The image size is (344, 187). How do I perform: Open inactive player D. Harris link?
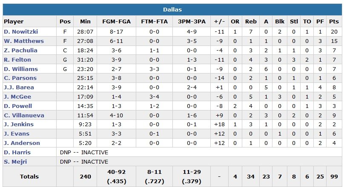click(17, 153)
